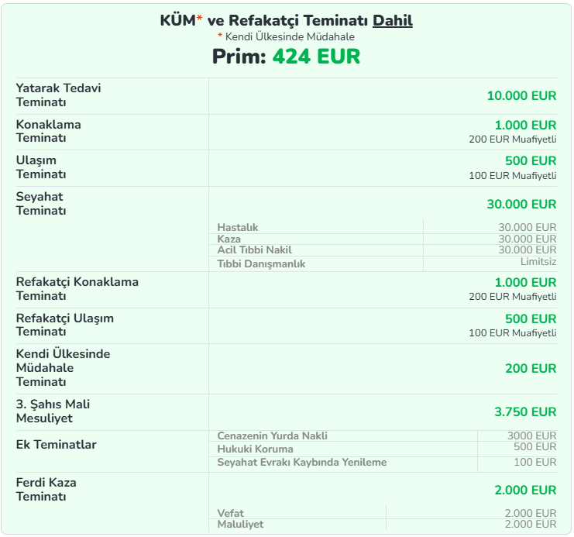The image size is (574, 537).
Task: Select the Yatarak Tedavi Teminatı row label
Action: (58, 95)
